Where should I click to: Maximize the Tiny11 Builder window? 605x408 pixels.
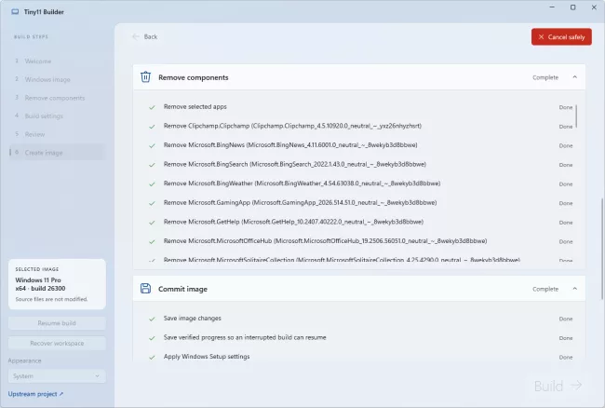tap(573, 7)
